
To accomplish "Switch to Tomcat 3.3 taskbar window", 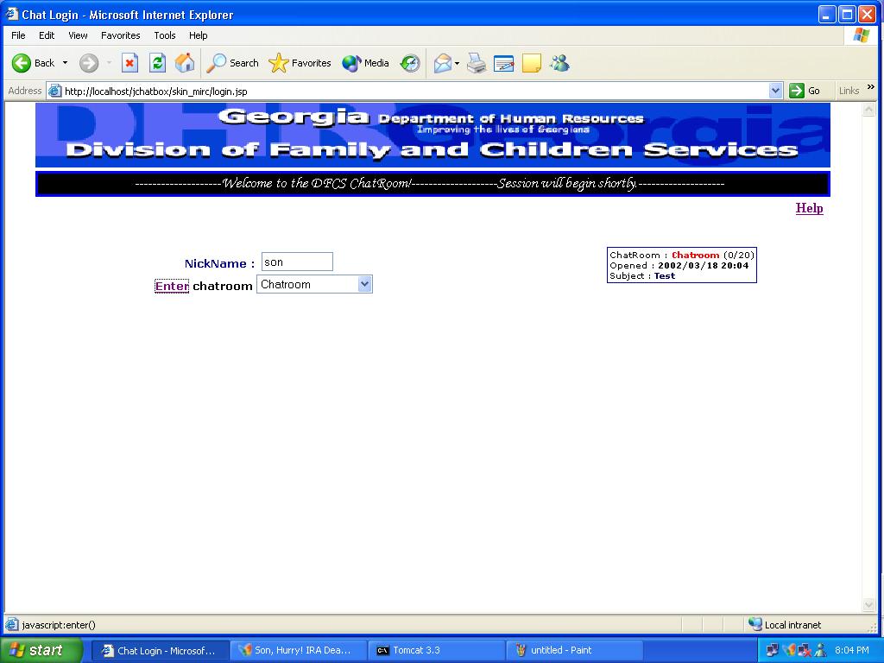I will pyautogui.click(x=436, y=651).
